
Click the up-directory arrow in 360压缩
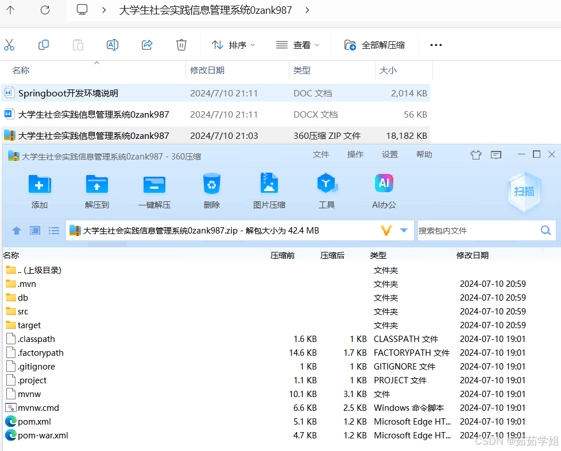point(17,231)
